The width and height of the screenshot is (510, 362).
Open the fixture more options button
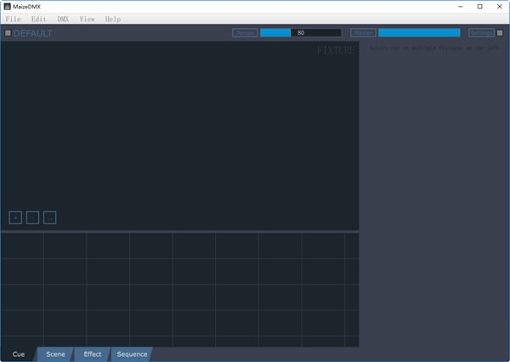tap(50, 218)
